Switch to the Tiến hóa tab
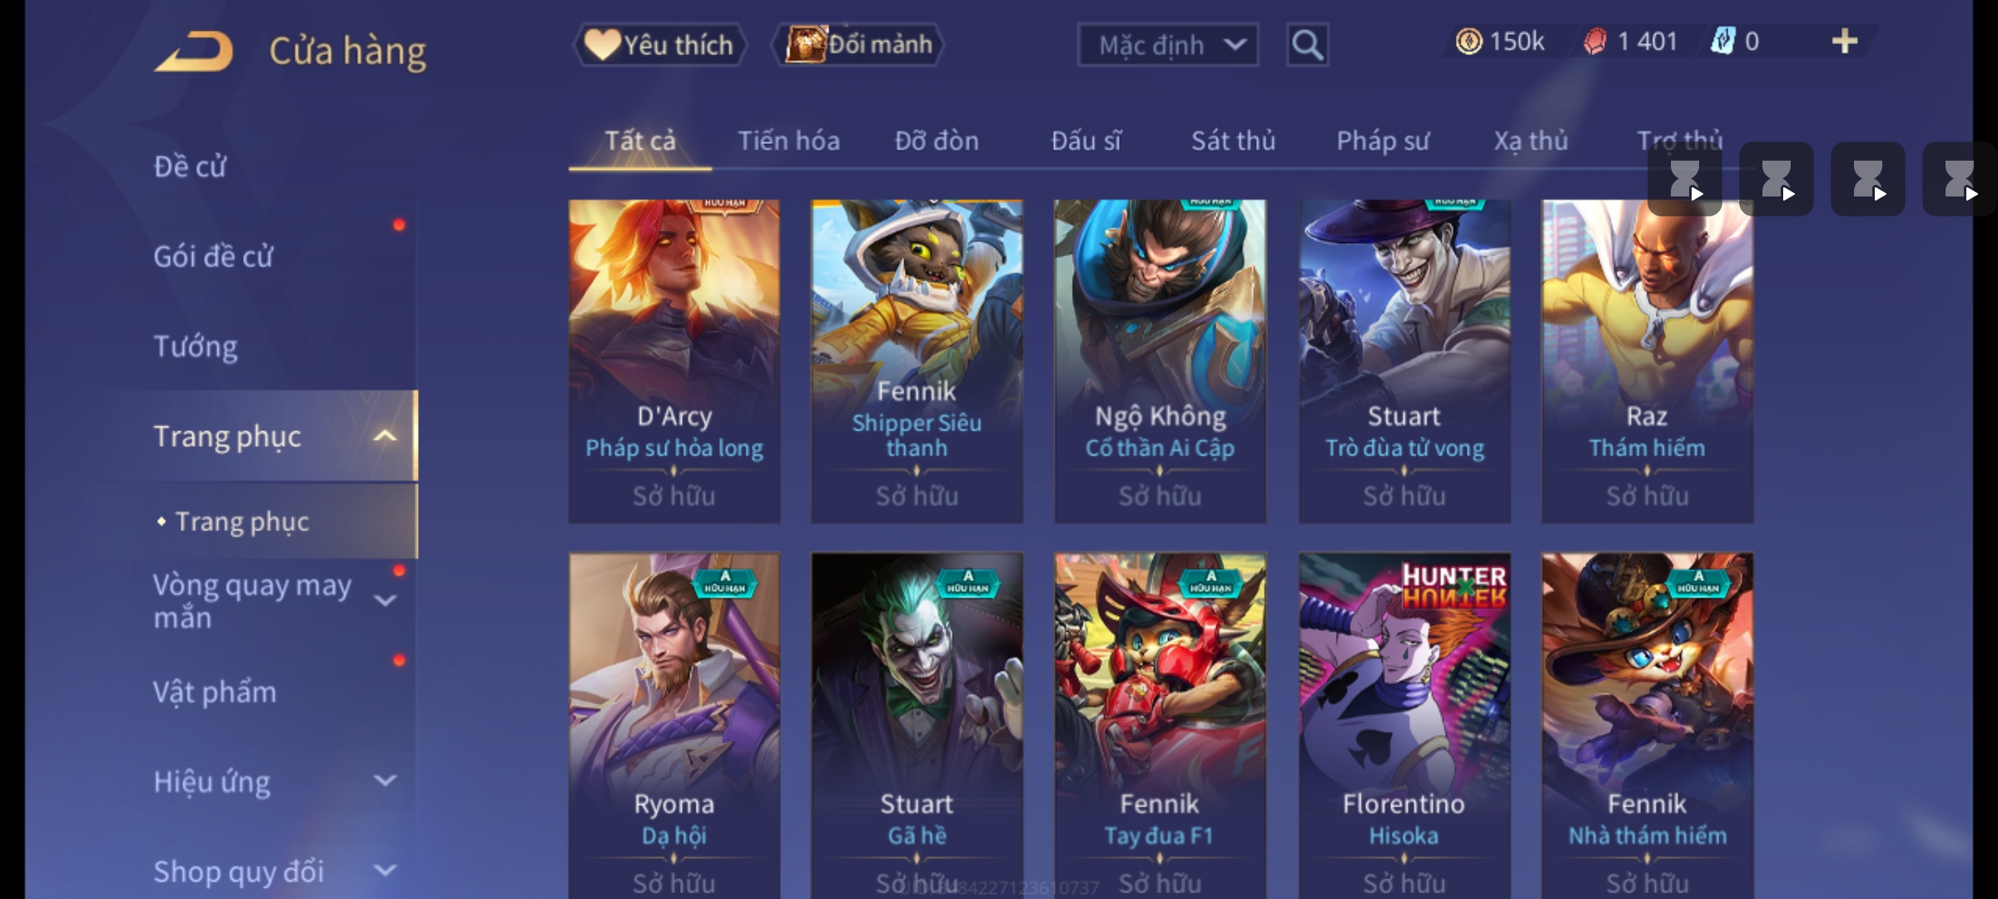 click(788, 141)
